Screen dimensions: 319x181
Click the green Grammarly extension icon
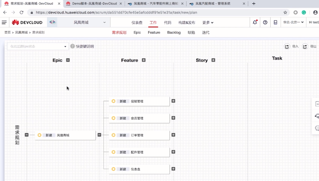pyautogui.click(x=304, y=13)
